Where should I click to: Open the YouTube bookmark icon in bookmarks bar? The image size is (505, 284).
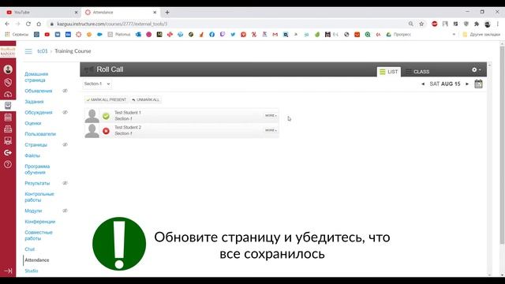point(47,35)
